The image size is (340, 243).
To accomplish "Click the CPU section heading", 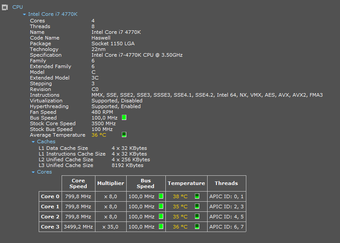I will point(18,7).
